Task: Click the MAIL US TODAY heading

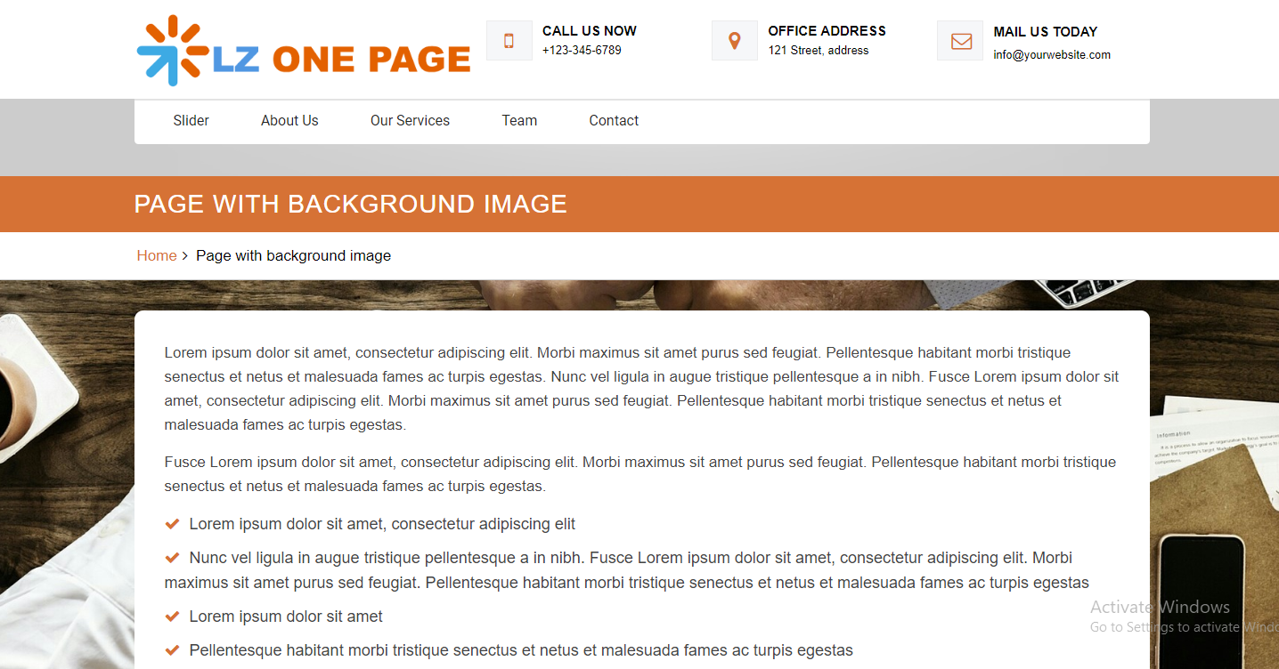Action: [x=1046, y=32]
